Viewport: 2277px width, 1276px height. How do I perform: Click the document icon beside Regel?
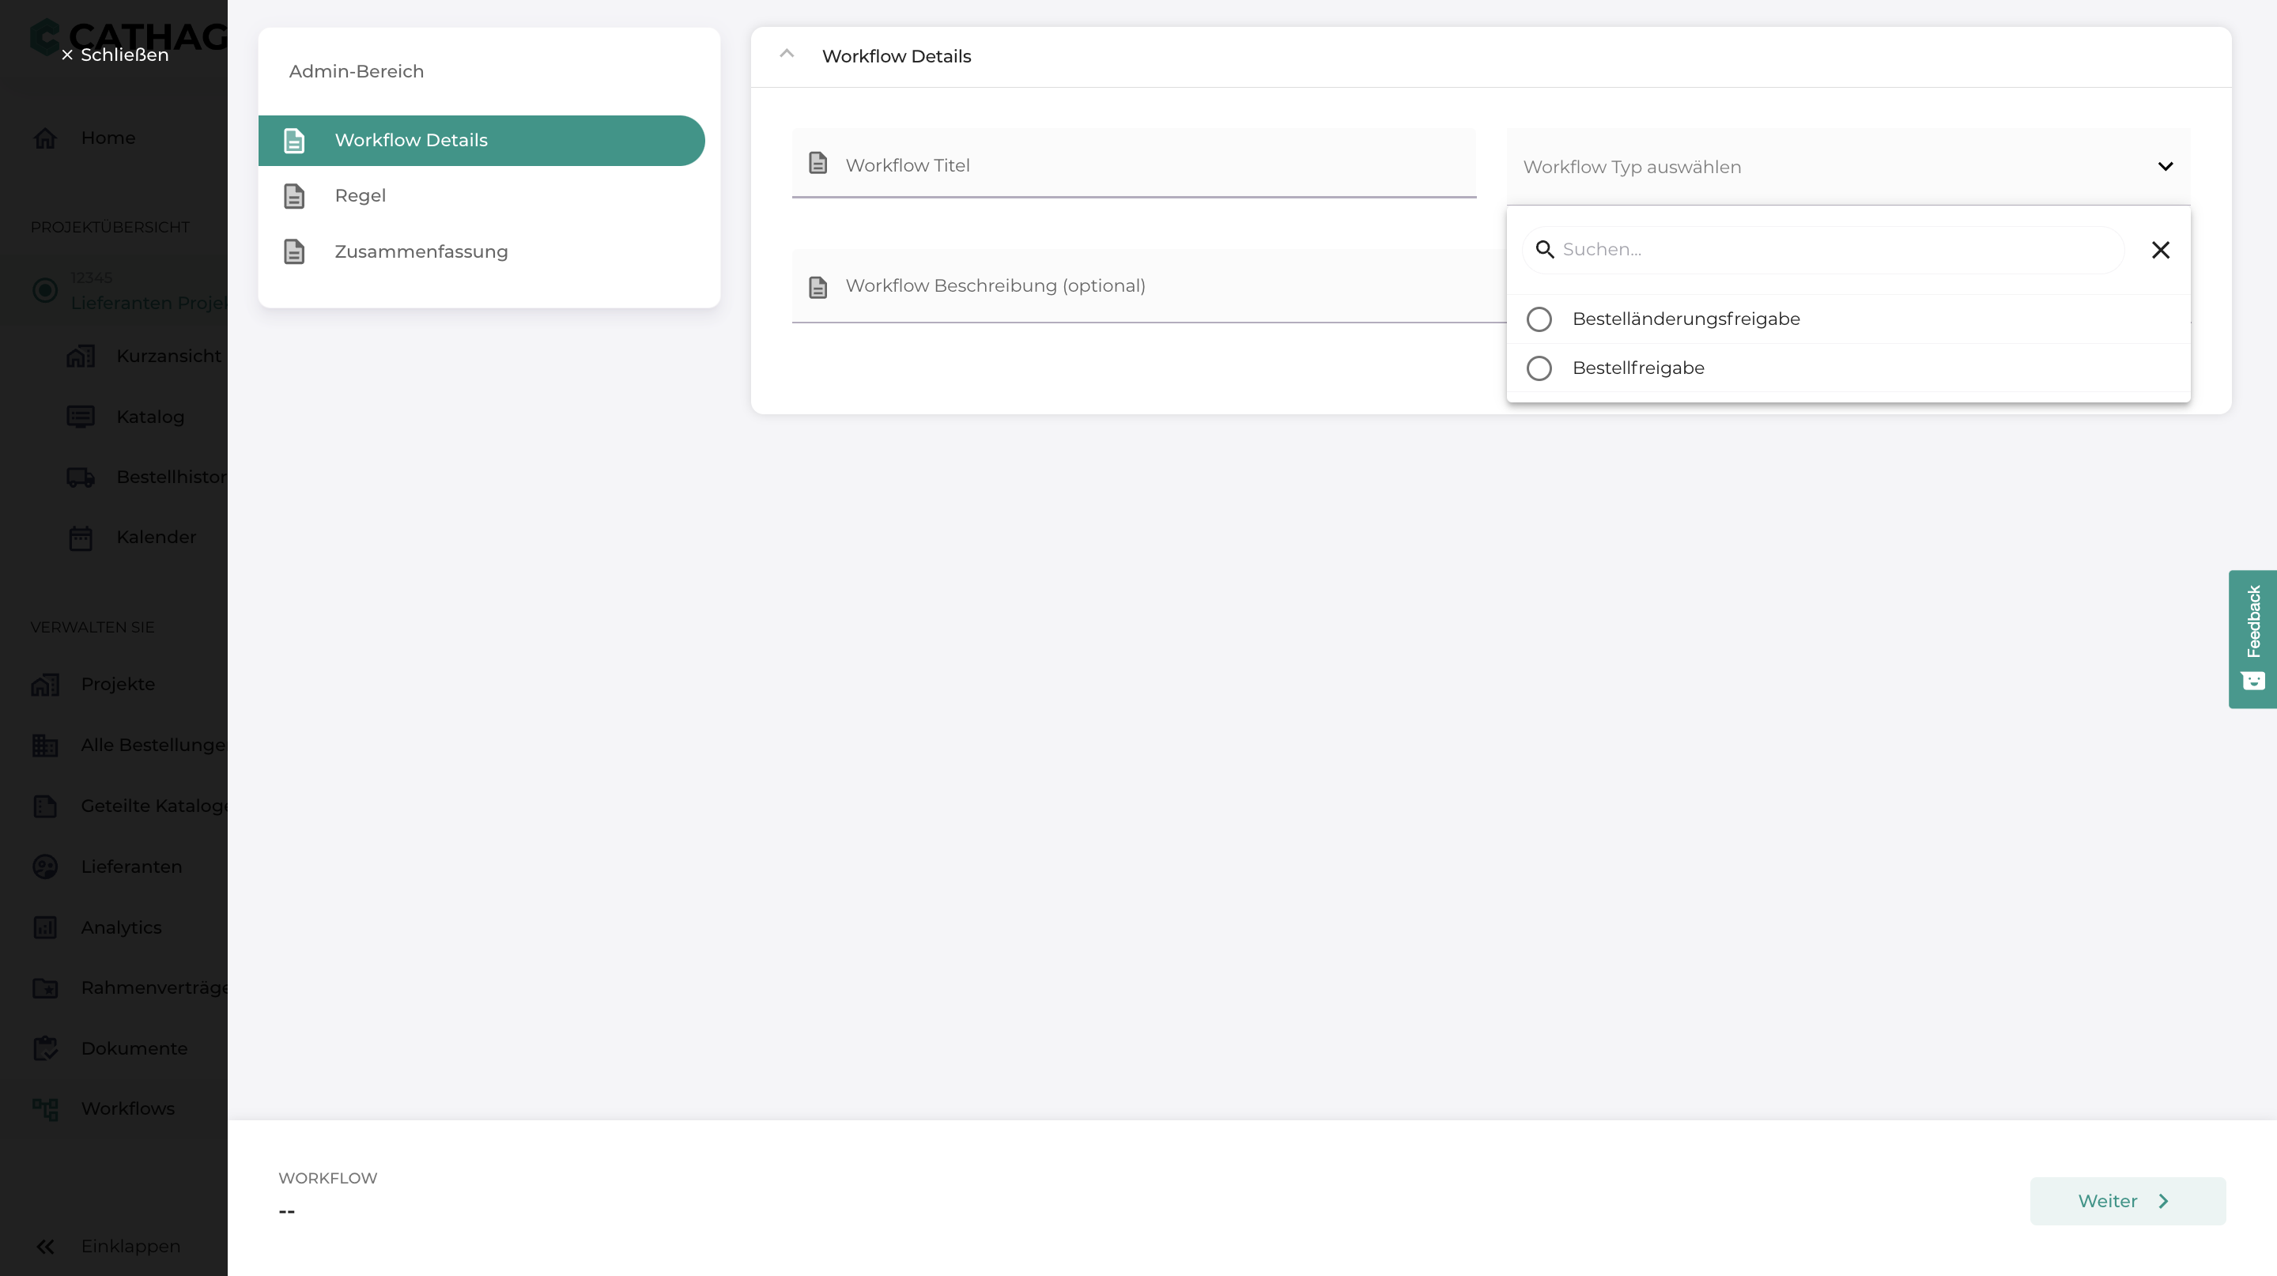click(x=294, y=196)
